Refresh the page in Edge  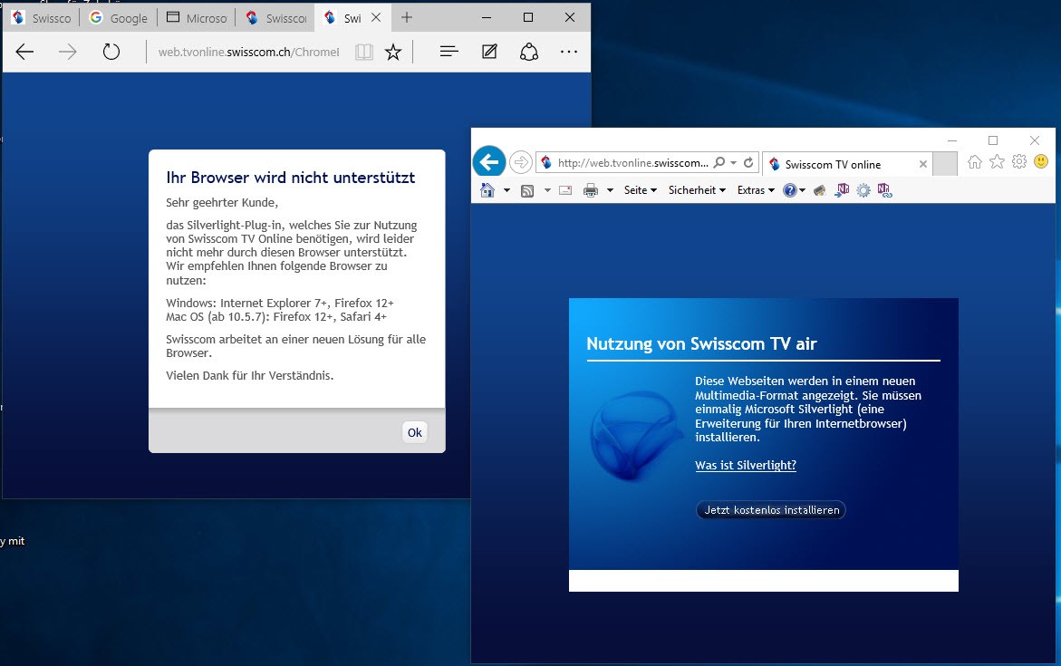click(111, 52)
